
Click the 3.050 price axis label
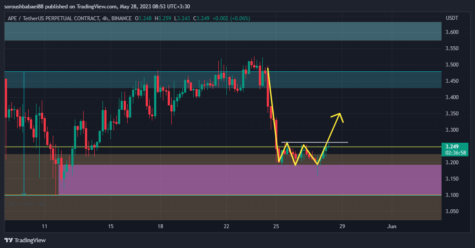coord(452,211)
